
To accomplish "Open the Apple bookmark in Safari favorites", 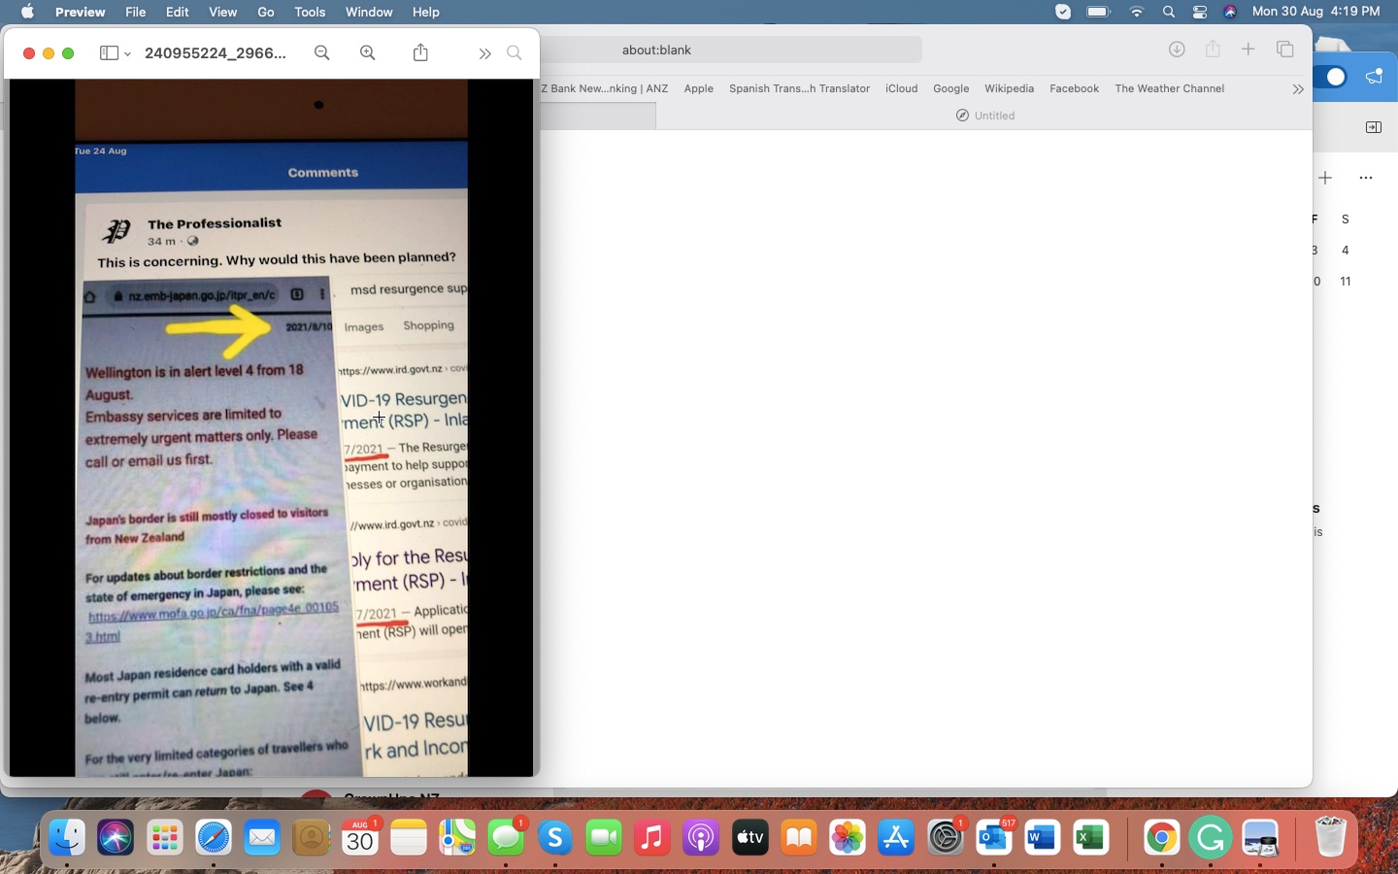I will (x=699, y=88).
